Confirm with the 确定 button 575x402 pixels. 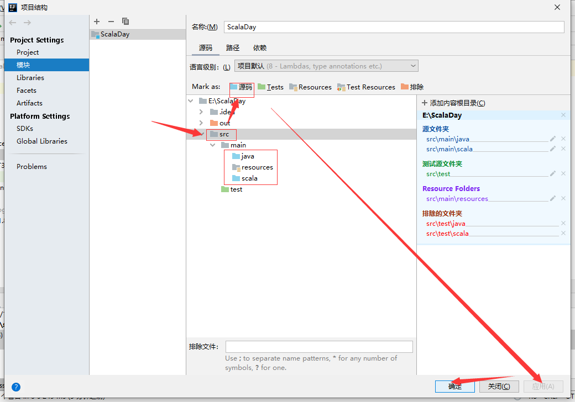click(x=454, y=387)
